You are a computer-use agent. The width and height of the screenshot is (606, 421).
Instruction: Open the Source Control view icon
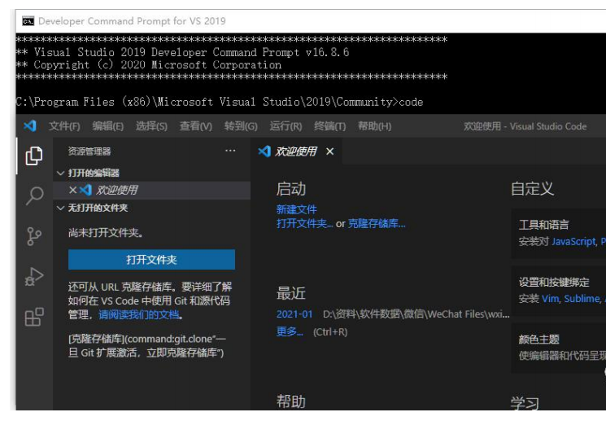(x=34, y=236)
